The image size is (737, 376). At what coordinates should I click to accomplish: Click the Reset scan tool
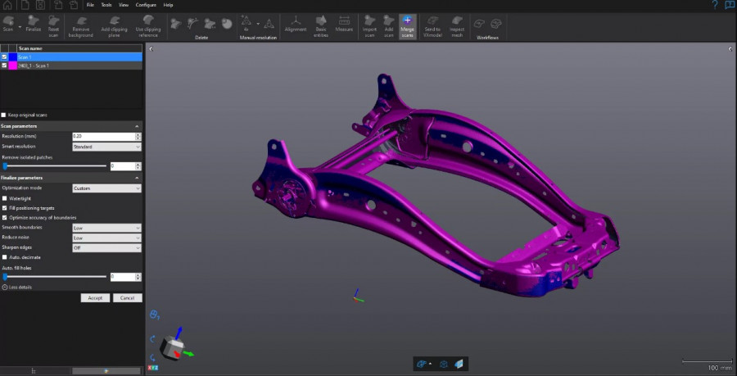(53, 26)
